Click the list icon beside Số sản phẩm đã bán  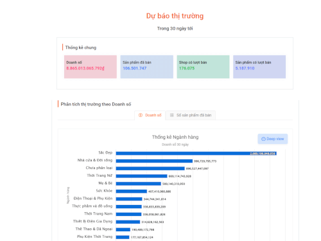tap(171, 115)
